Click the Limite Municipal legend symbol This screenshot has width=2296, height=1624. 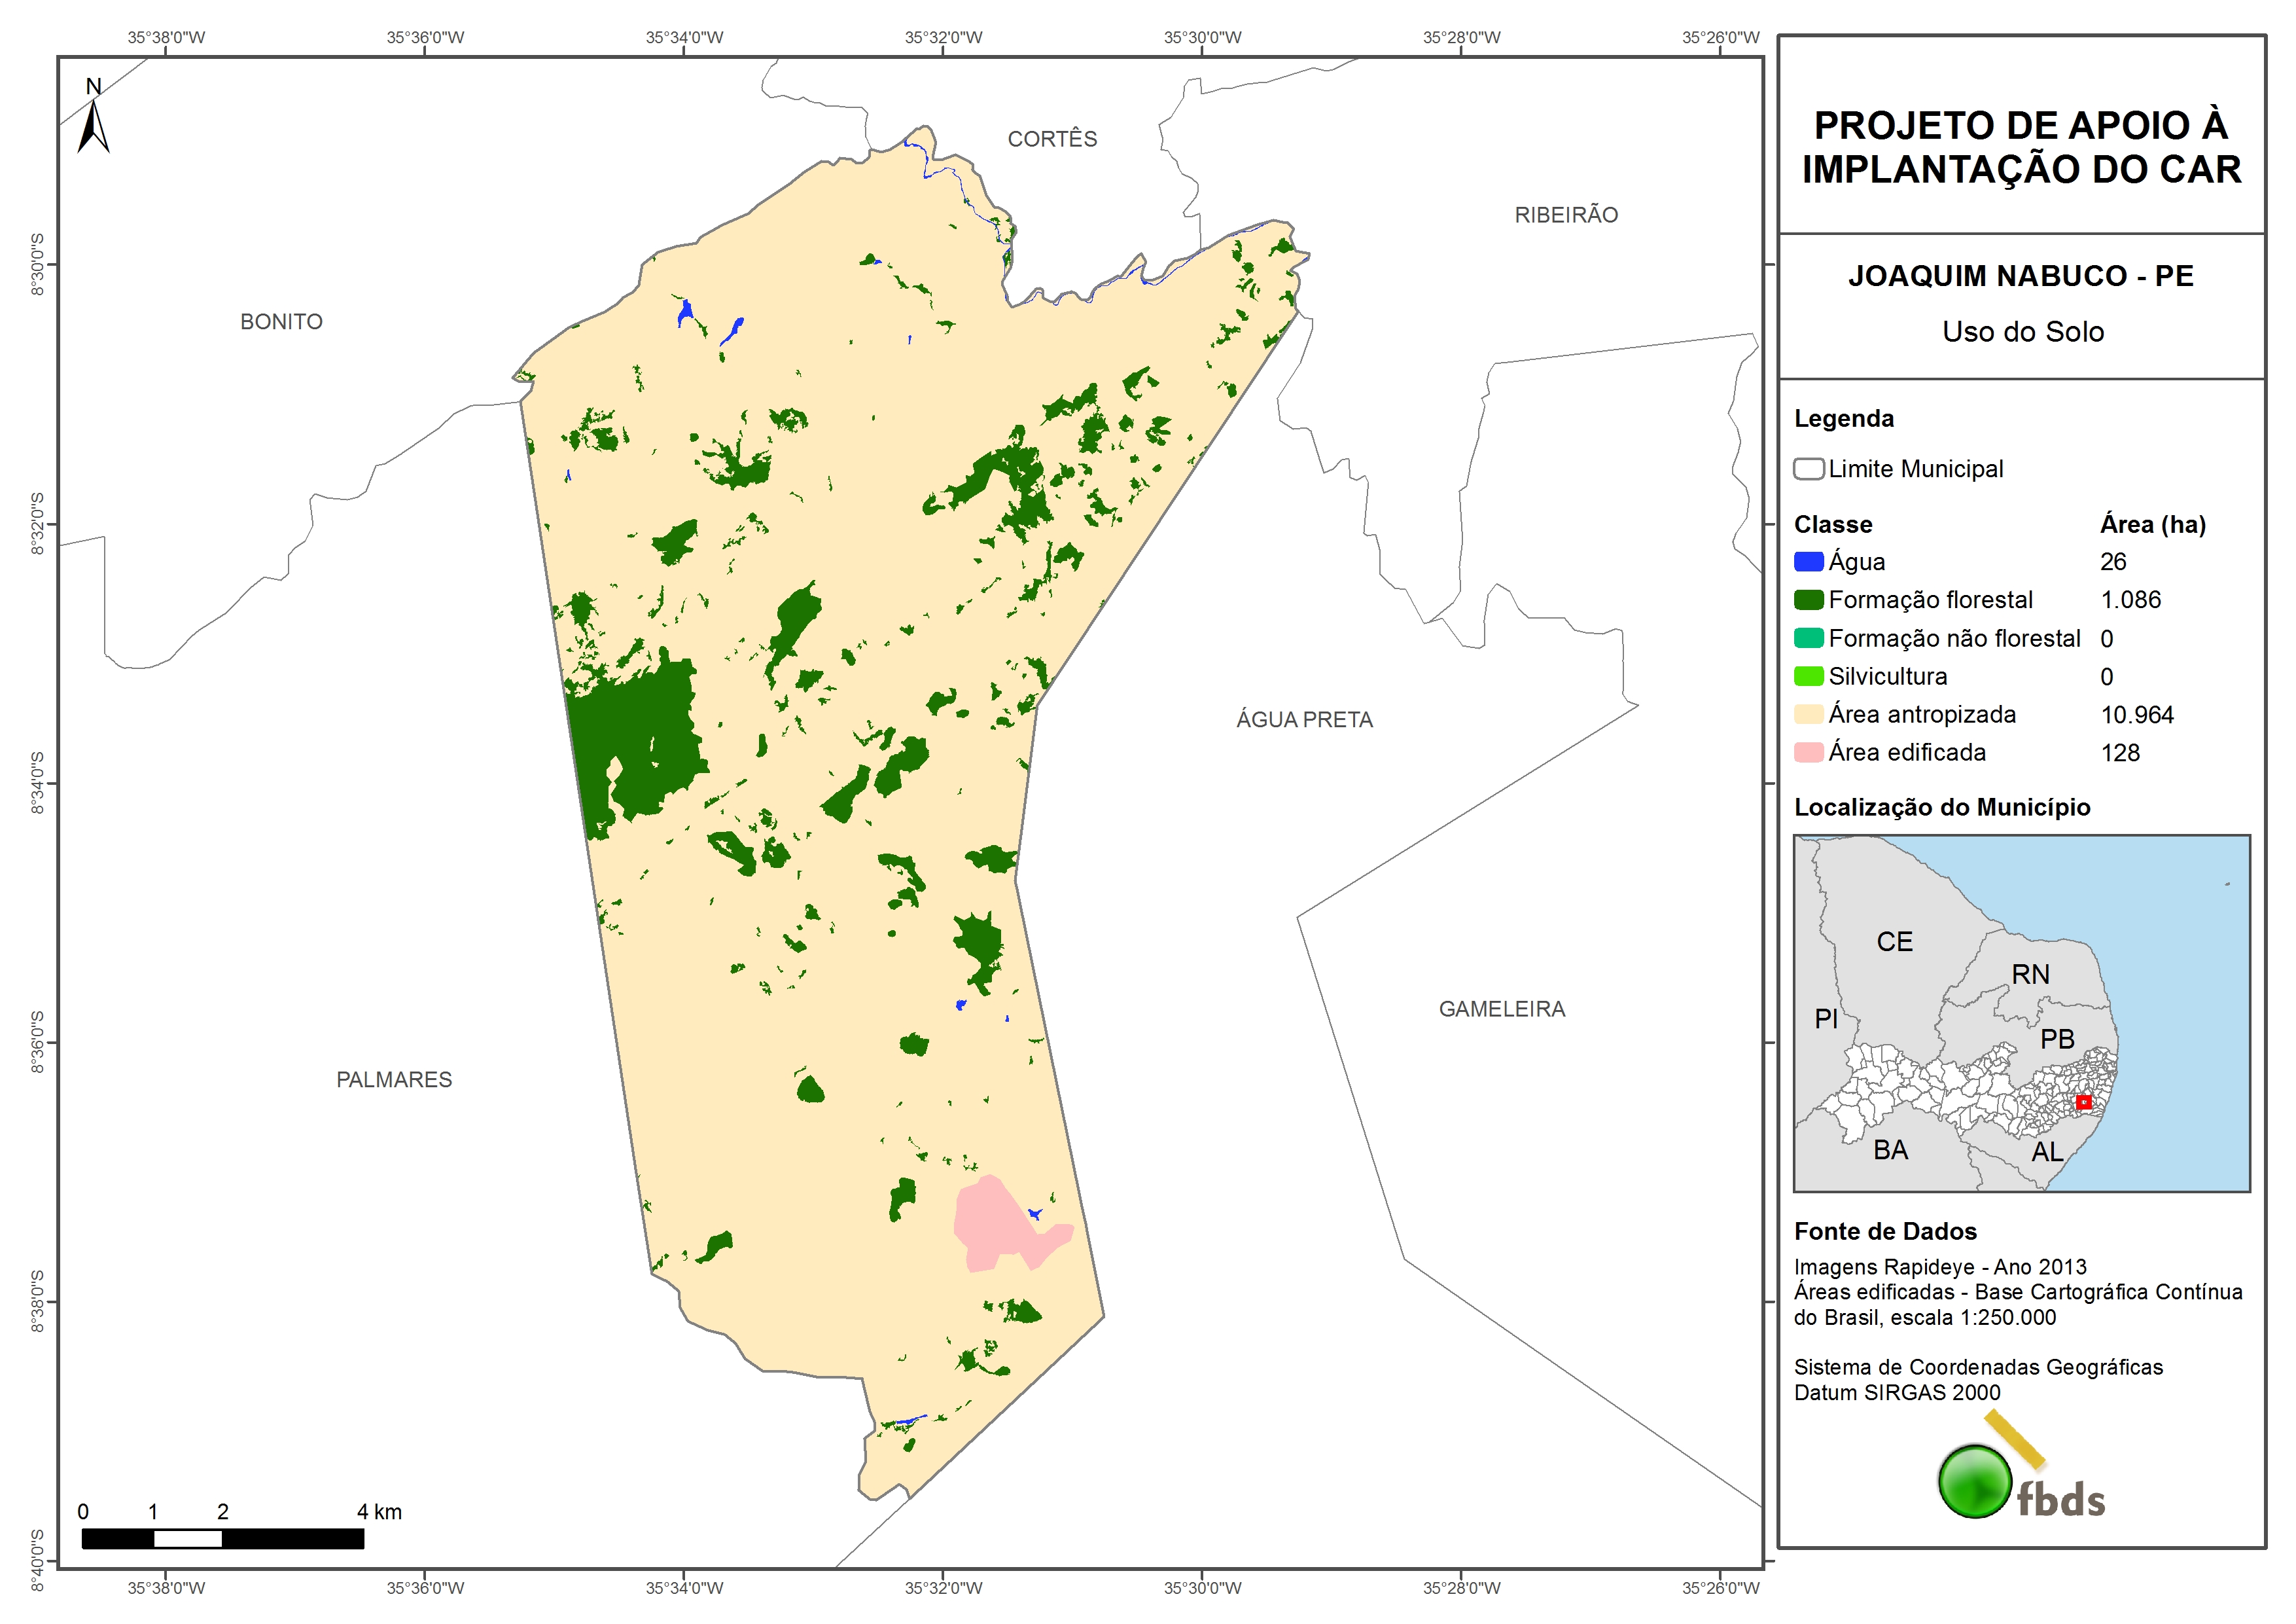tap(1808, 468)
